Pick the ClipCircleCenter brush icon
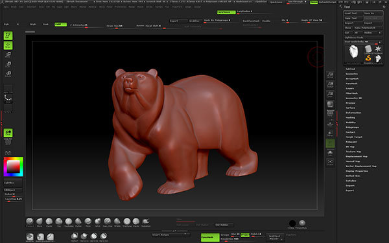Image resolution: width=389 pixels, height=243 pixels. coord(104,237)
